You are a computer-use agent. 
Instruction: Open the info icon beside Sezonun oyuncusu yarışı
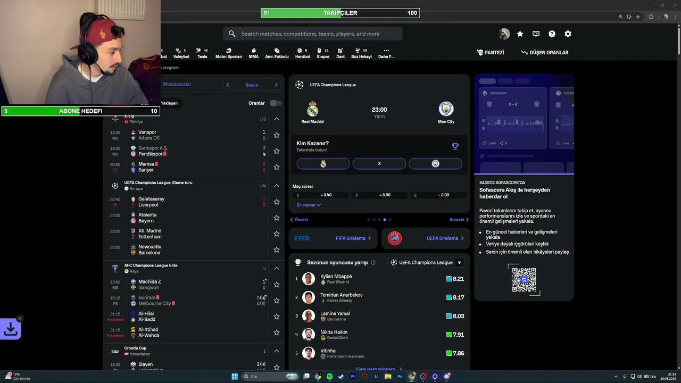click(x=373, y=262)
